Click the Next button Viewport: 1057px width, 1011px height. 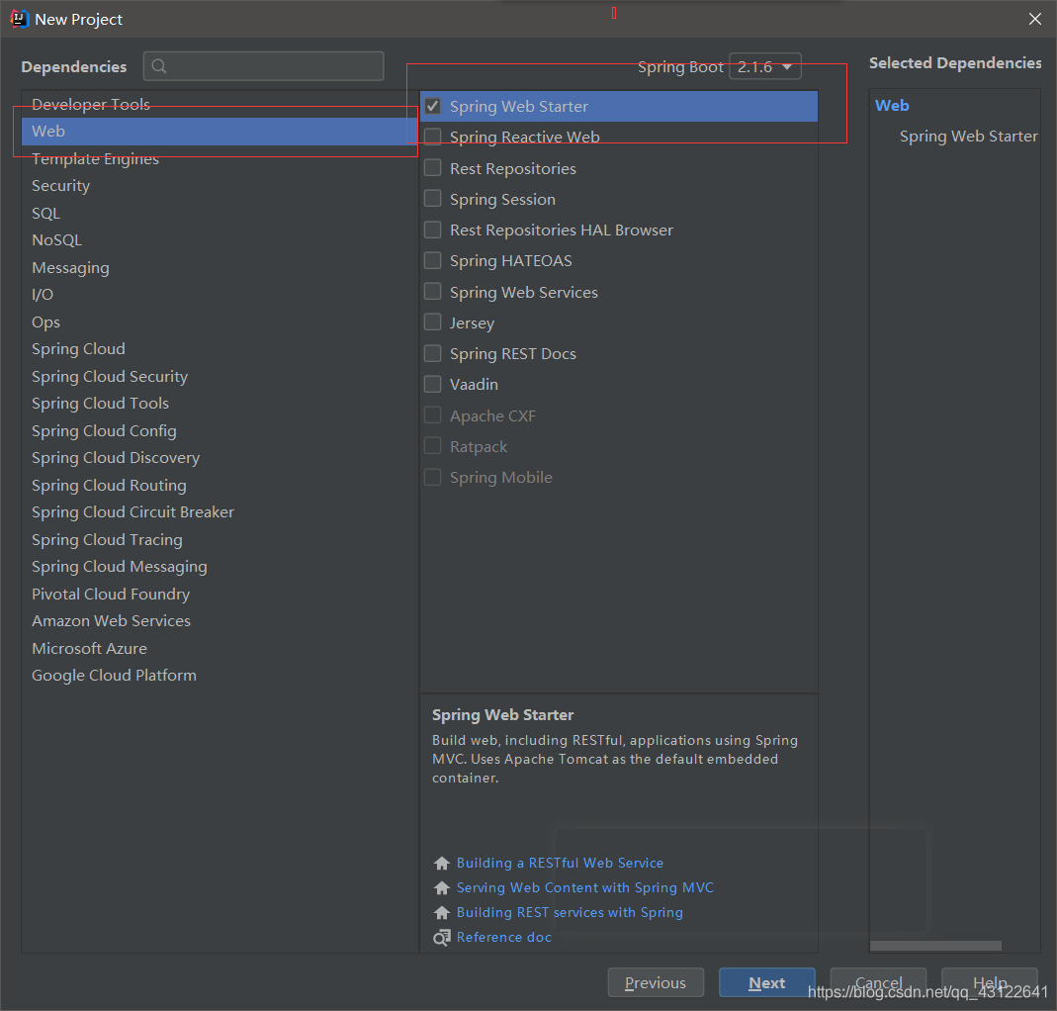[767, 982]
